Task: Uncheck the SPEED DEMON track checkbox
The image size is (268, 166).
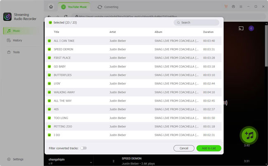Action: coord(49,49)
